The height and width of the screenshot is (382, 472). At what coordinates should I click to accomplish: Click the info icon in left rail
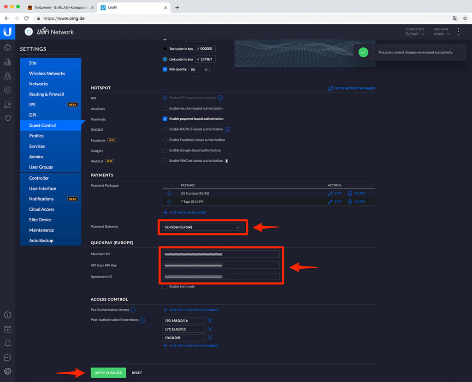[7, 315]
